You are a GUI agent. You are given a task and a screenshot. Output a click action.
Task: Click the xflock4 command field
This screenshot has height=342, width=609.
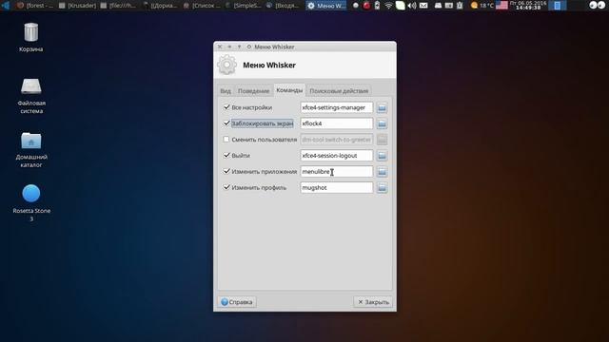click(336, 123)
